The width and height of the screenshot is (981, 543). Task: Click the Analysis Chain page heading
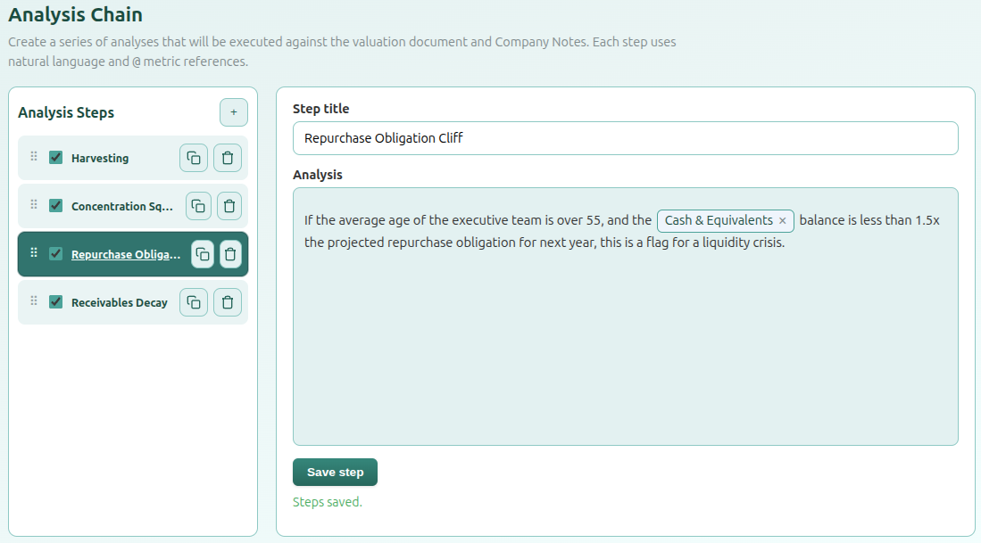pos(75,14)
